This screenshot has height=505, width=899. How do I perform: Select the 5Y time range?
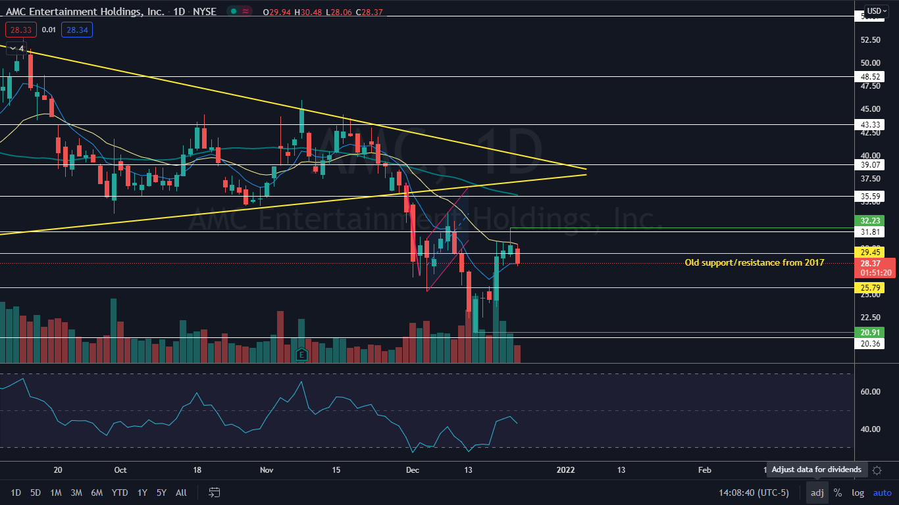pos(162,493)
